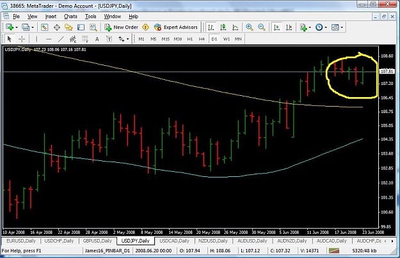The image size is (400, 258).
Task: Open the Strategy Tester icon
Action: coord(93,27)
